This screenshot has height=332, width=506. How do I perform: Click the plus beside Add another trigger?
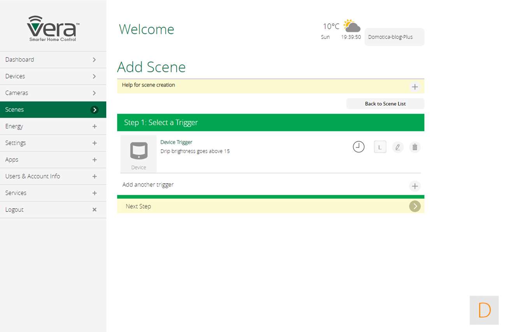coord(415,186)
